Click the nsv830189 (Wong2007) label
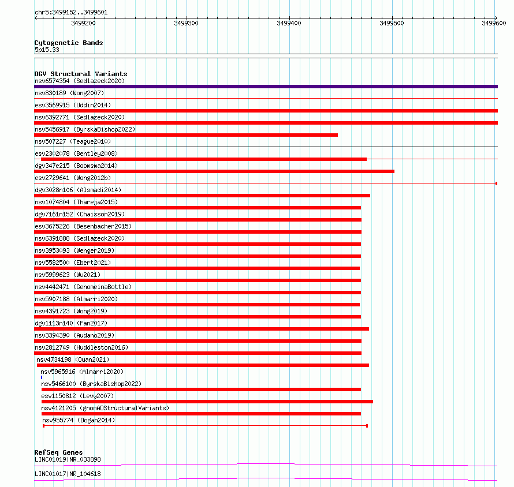This screenshot has height=487, width=514. pyautogui.click(x=69, y=93)
